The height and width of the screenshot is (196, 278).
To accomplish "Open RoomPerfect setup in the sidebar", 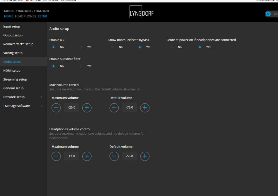I will (x=18, y=44).
